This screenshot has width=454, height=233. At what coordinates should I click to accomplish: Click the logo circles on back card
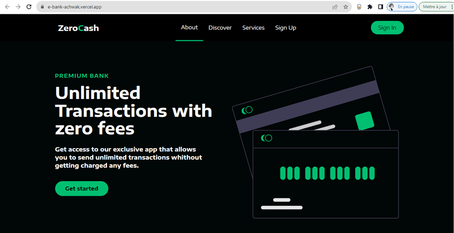click(247, 110)
